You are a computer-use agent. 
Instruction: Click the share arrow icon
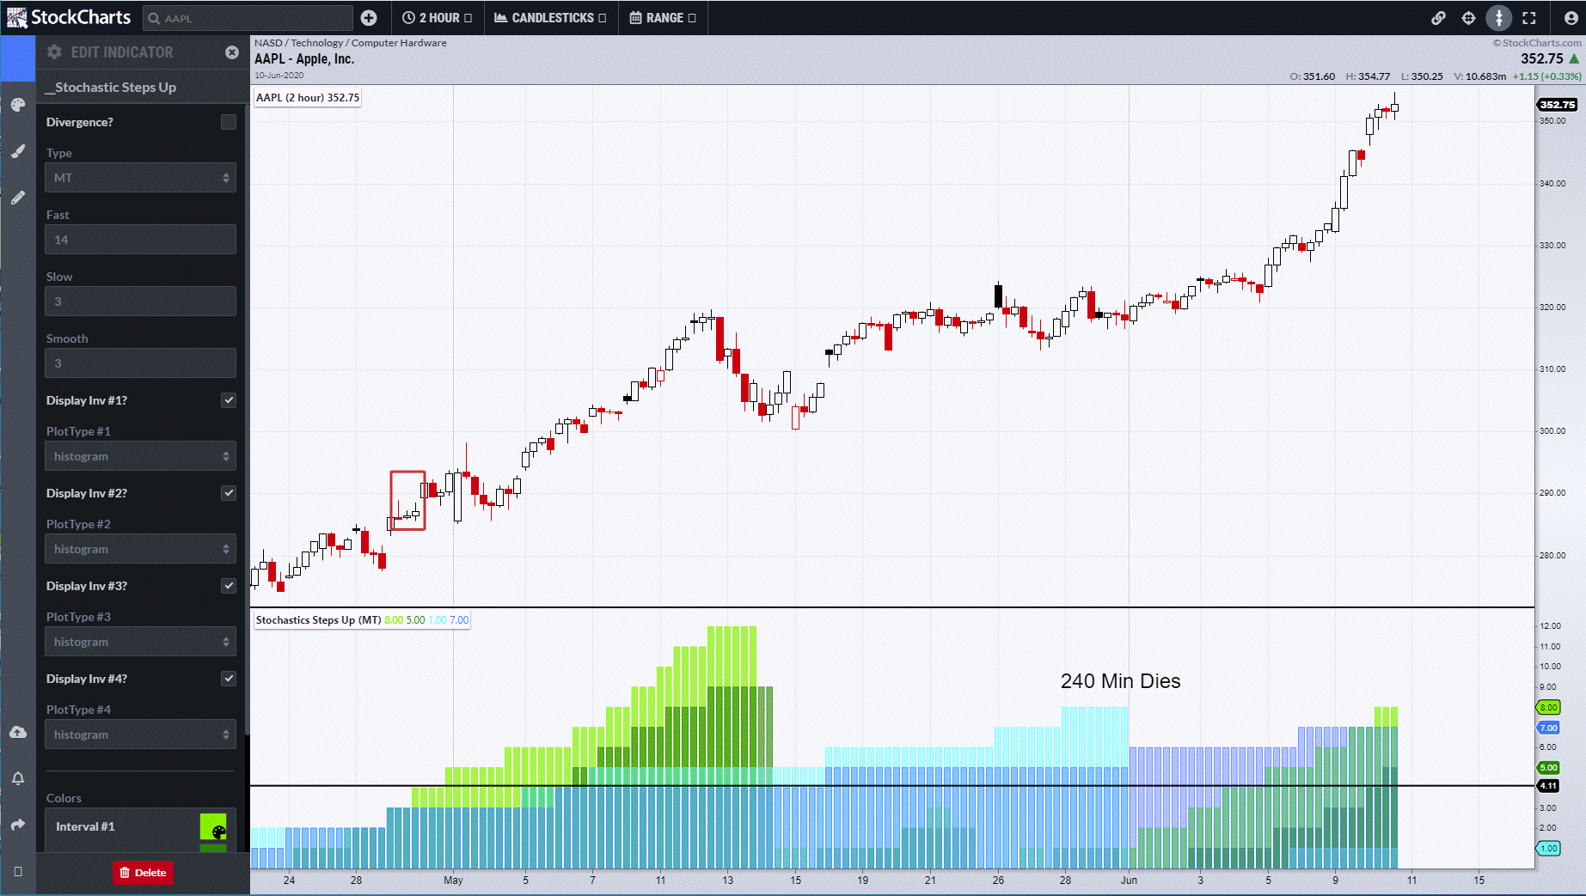(x=18, y=825)
